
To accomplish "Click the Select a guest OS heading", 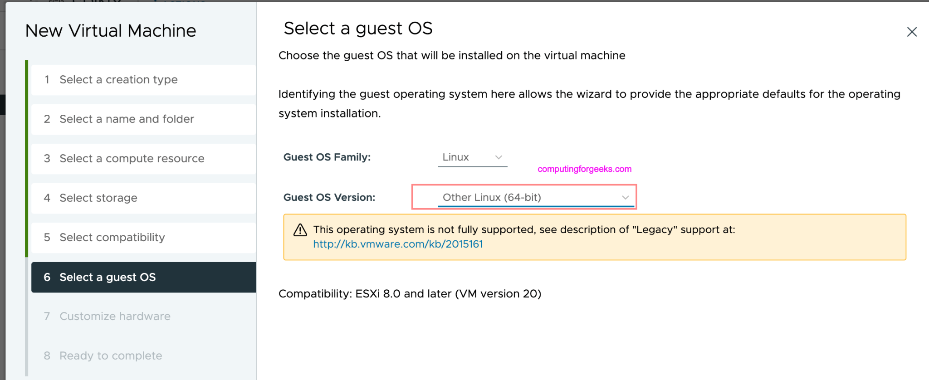I will tap(358, 28).
